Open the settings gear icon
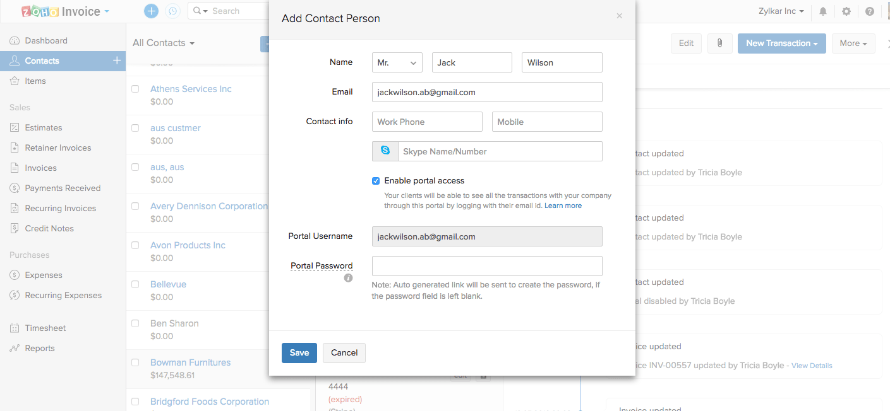Viewport: 890px width, 411px height. click(x=846, y=11)
